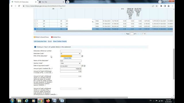Click View Challan Details button
This screenshot has height=103, width=184.
[x=60, y=41]
